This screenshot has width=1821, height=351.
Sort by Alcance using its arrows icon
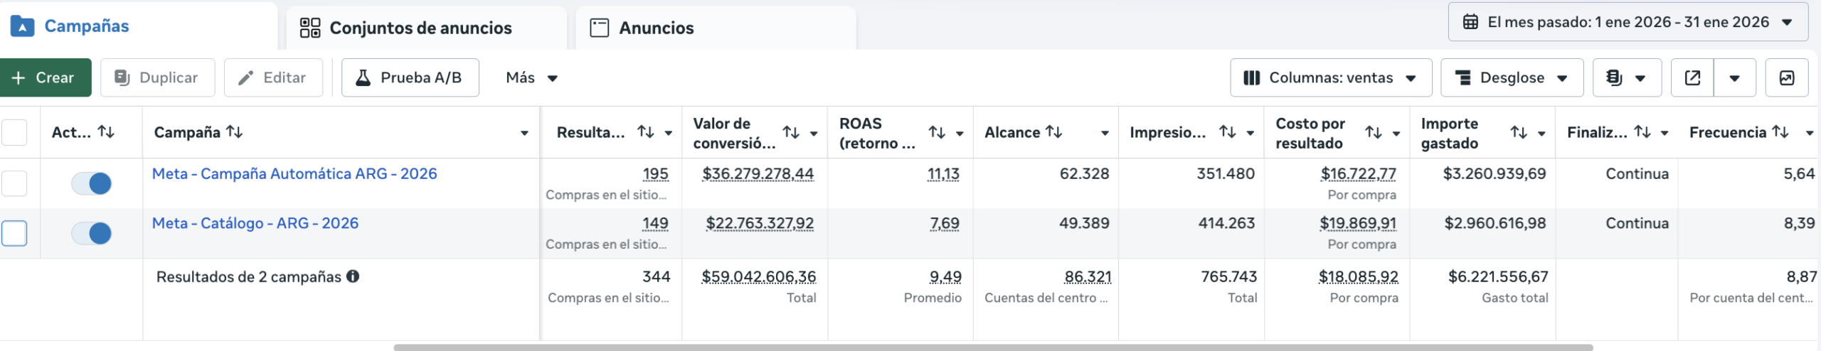(1054, 131)
